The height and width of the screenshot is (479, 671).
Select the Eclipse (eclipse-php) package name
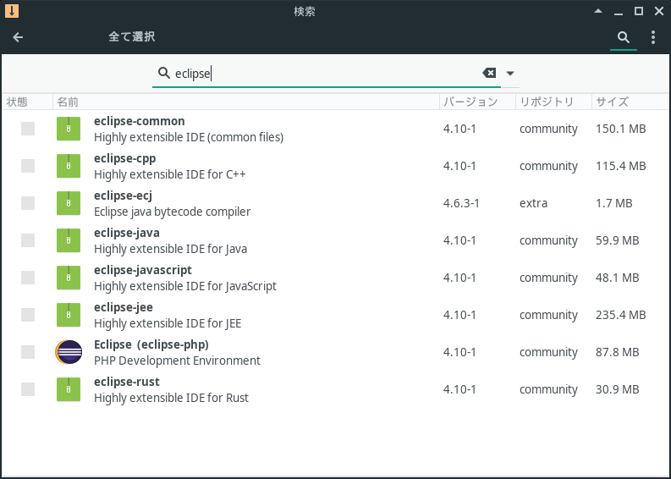[151, 344]
